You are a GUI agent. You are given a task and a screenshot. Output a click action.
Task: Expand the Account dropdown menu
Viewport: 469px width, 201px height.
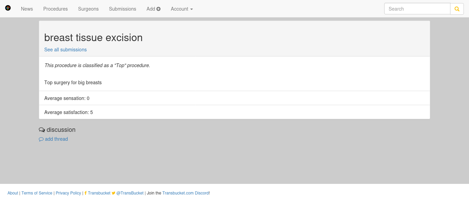point(182,9)
